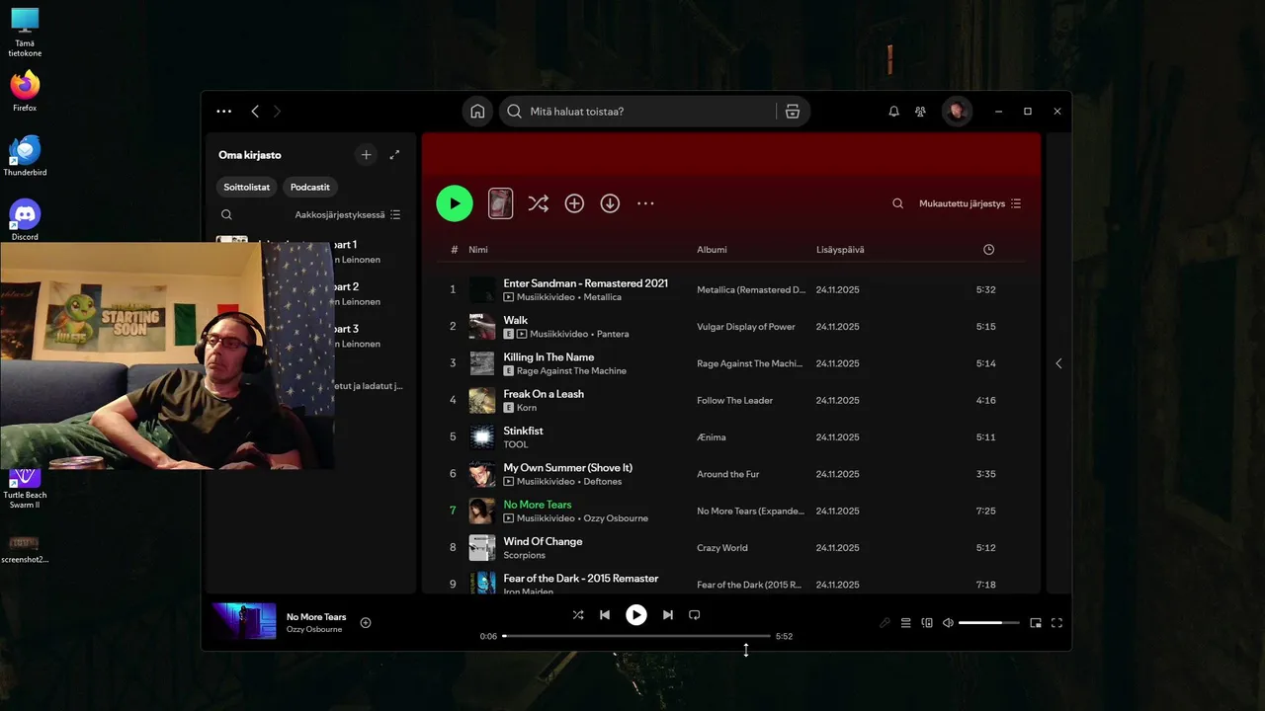Select the No More Tears playlist row

click(x=731, y=511)
